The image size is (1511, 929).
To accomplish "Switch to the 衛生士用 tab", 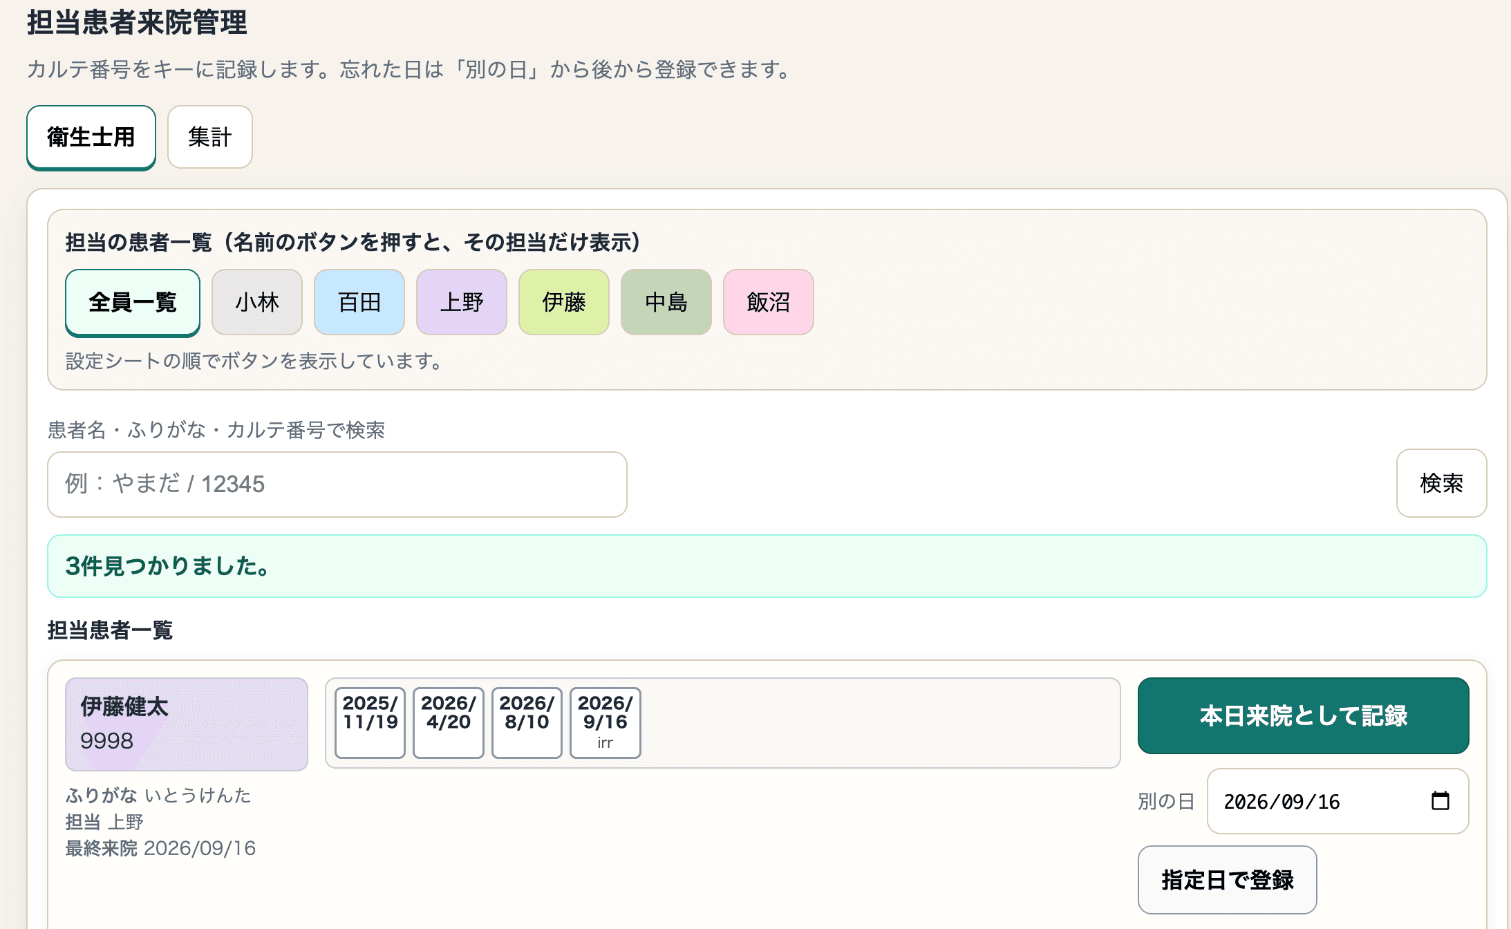I will coord(91,137).
